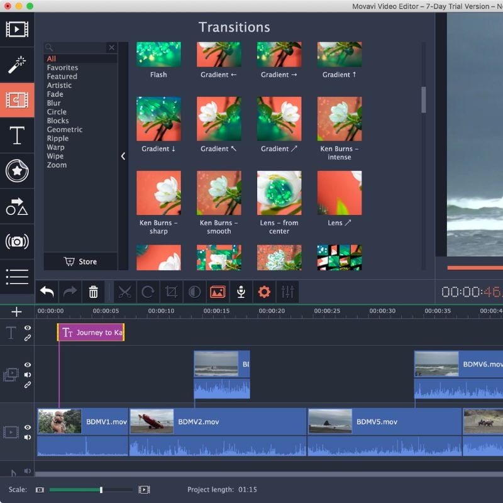Open the camera highlight tab
503x503 pixels.
pyautogui.click(x=17, y=241)
